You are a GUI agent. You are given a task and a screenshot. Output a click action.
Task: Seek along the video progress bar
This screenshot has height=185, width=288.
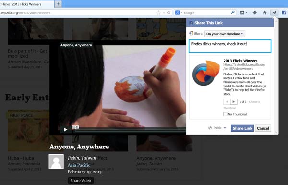click(x=131, y=130)
